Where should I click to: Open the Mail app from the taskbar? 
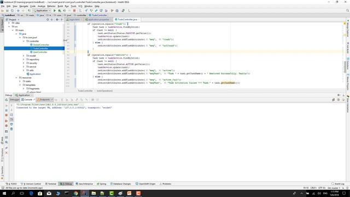(49, 193)
